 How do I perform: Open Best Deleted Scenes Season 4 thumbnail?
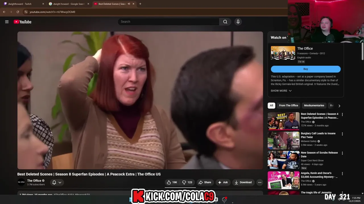284,121
